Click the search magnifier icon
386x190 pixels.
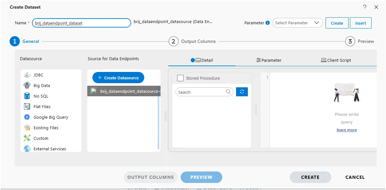pos(228,92)
